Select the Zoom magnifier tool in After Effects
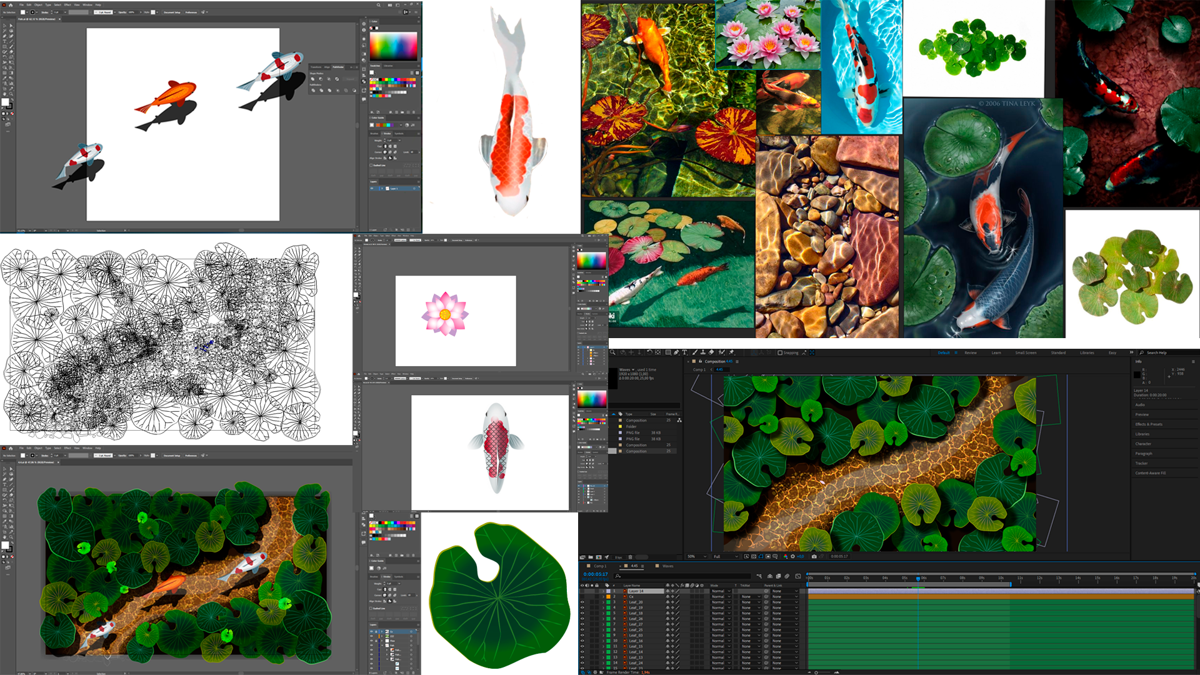Viewport: 1200px width, 675px height. coord(612,352)
